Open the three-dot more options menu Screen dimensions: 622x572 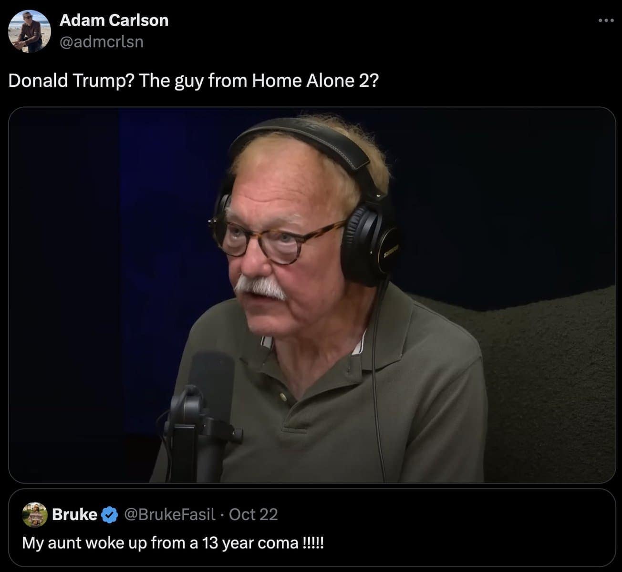(606, 20)
